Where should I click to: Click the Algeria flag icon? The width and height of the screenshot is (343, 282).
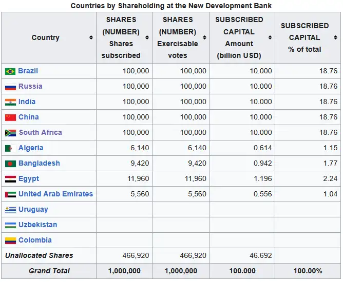[x=10, y=148]
